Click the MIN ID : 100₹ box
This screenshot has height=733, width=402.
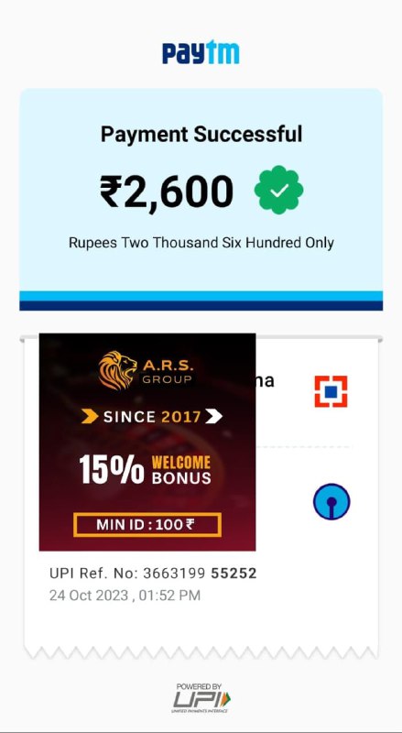[x=147, y=524]
